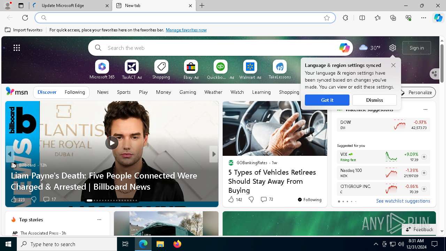Open the Copilot sidebar icon

[x=438, y=18]
